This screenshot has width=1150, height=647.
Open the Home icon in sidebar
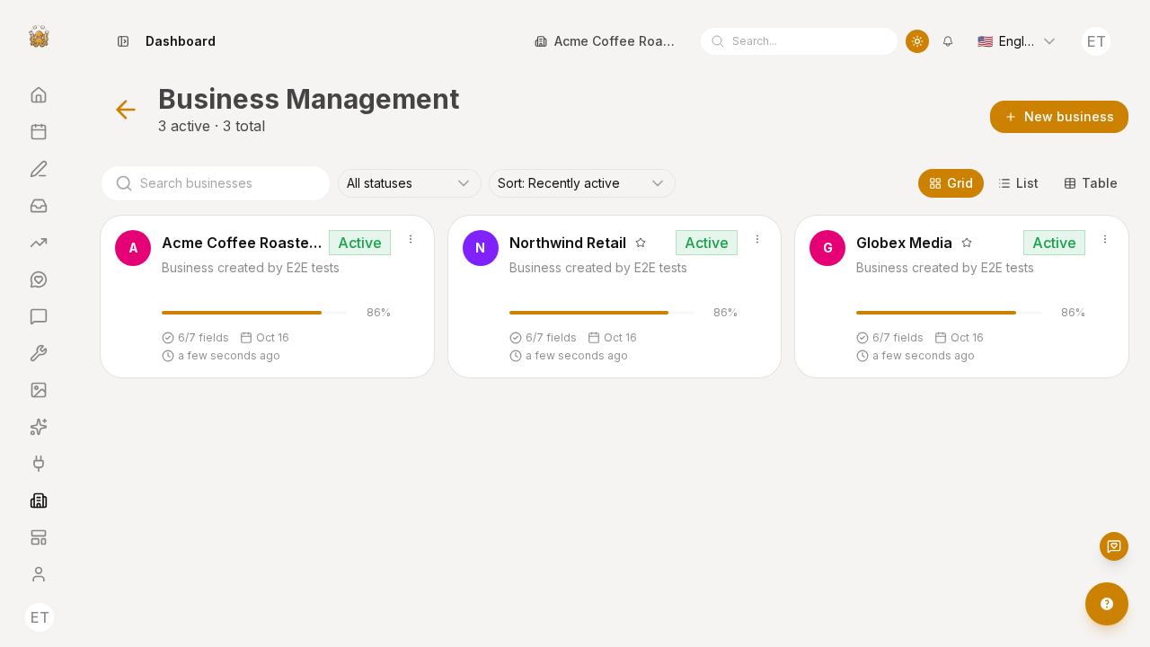click(x=39, y=94)
